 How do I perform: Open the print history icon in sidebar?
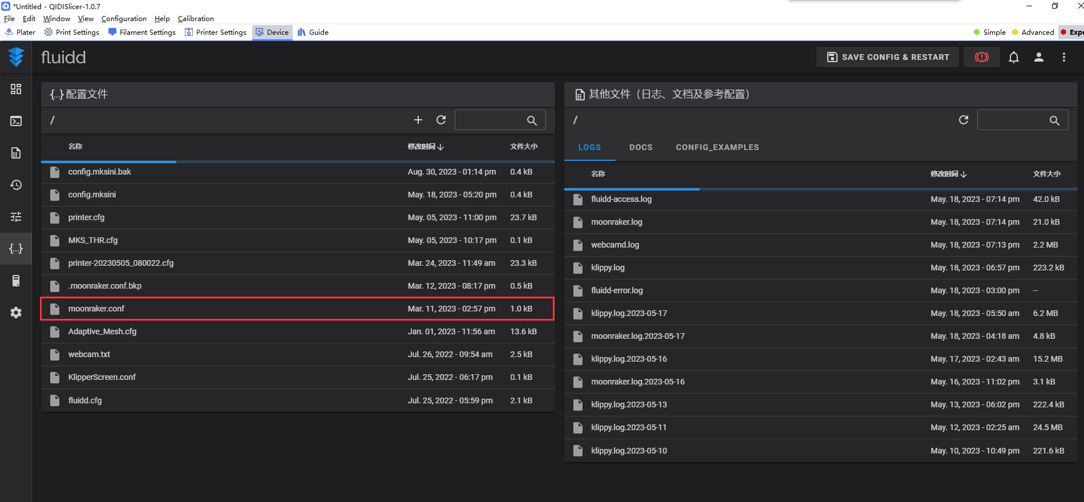pos(16,185)
